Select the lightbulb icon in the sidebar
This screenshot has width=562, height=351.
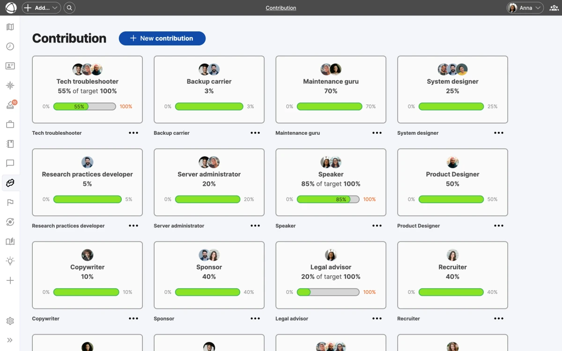10,261
